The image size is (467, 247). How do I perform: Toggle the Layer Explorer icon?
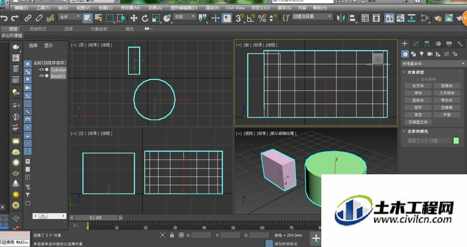point(376,18)
